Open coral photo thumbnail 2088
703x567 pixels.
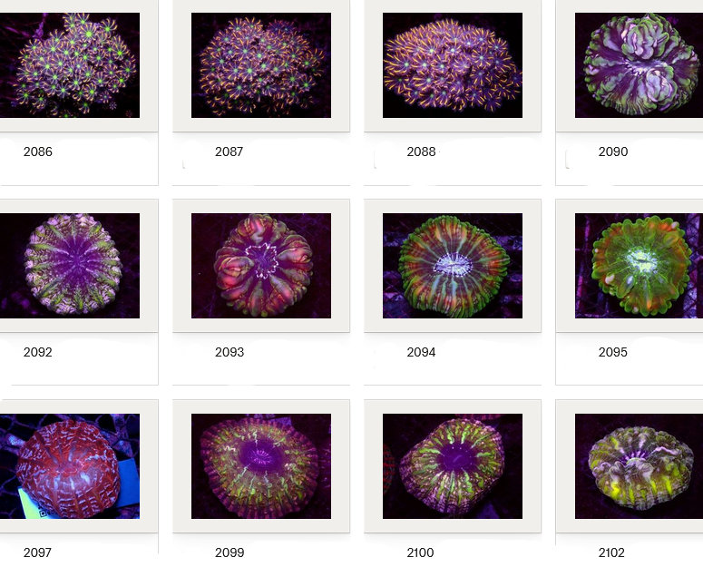coord(453,65)
